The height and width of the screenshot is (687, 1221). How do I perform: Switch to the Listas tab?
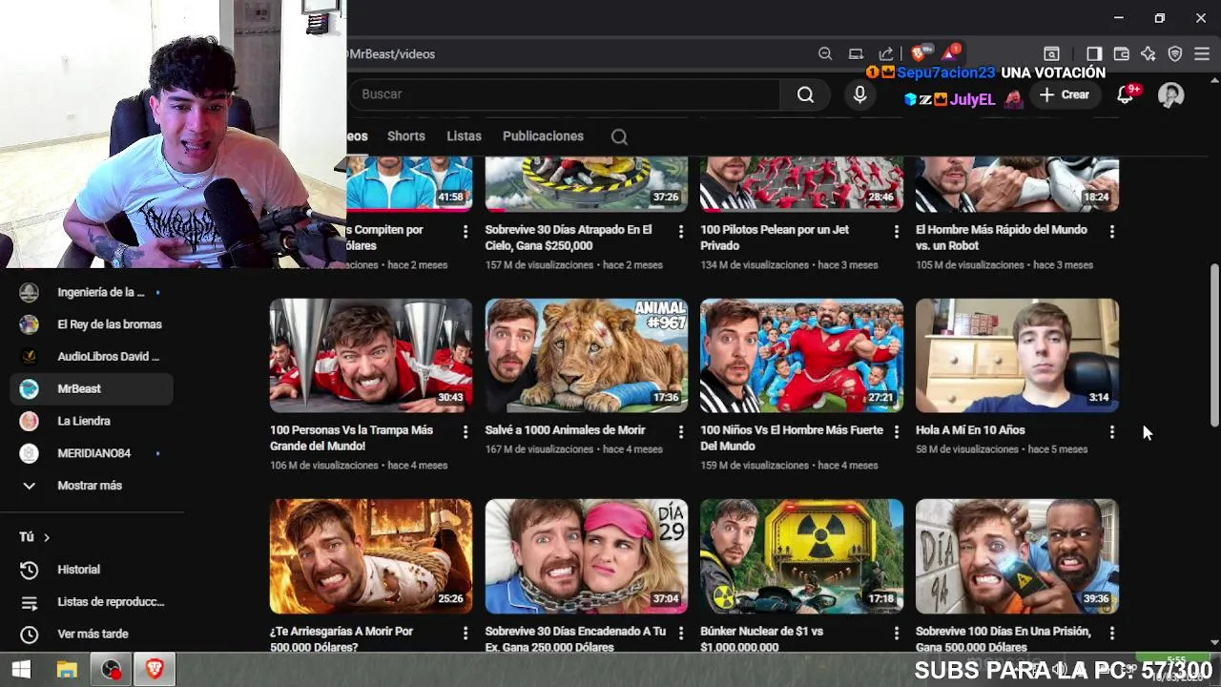tap(464, 136)
